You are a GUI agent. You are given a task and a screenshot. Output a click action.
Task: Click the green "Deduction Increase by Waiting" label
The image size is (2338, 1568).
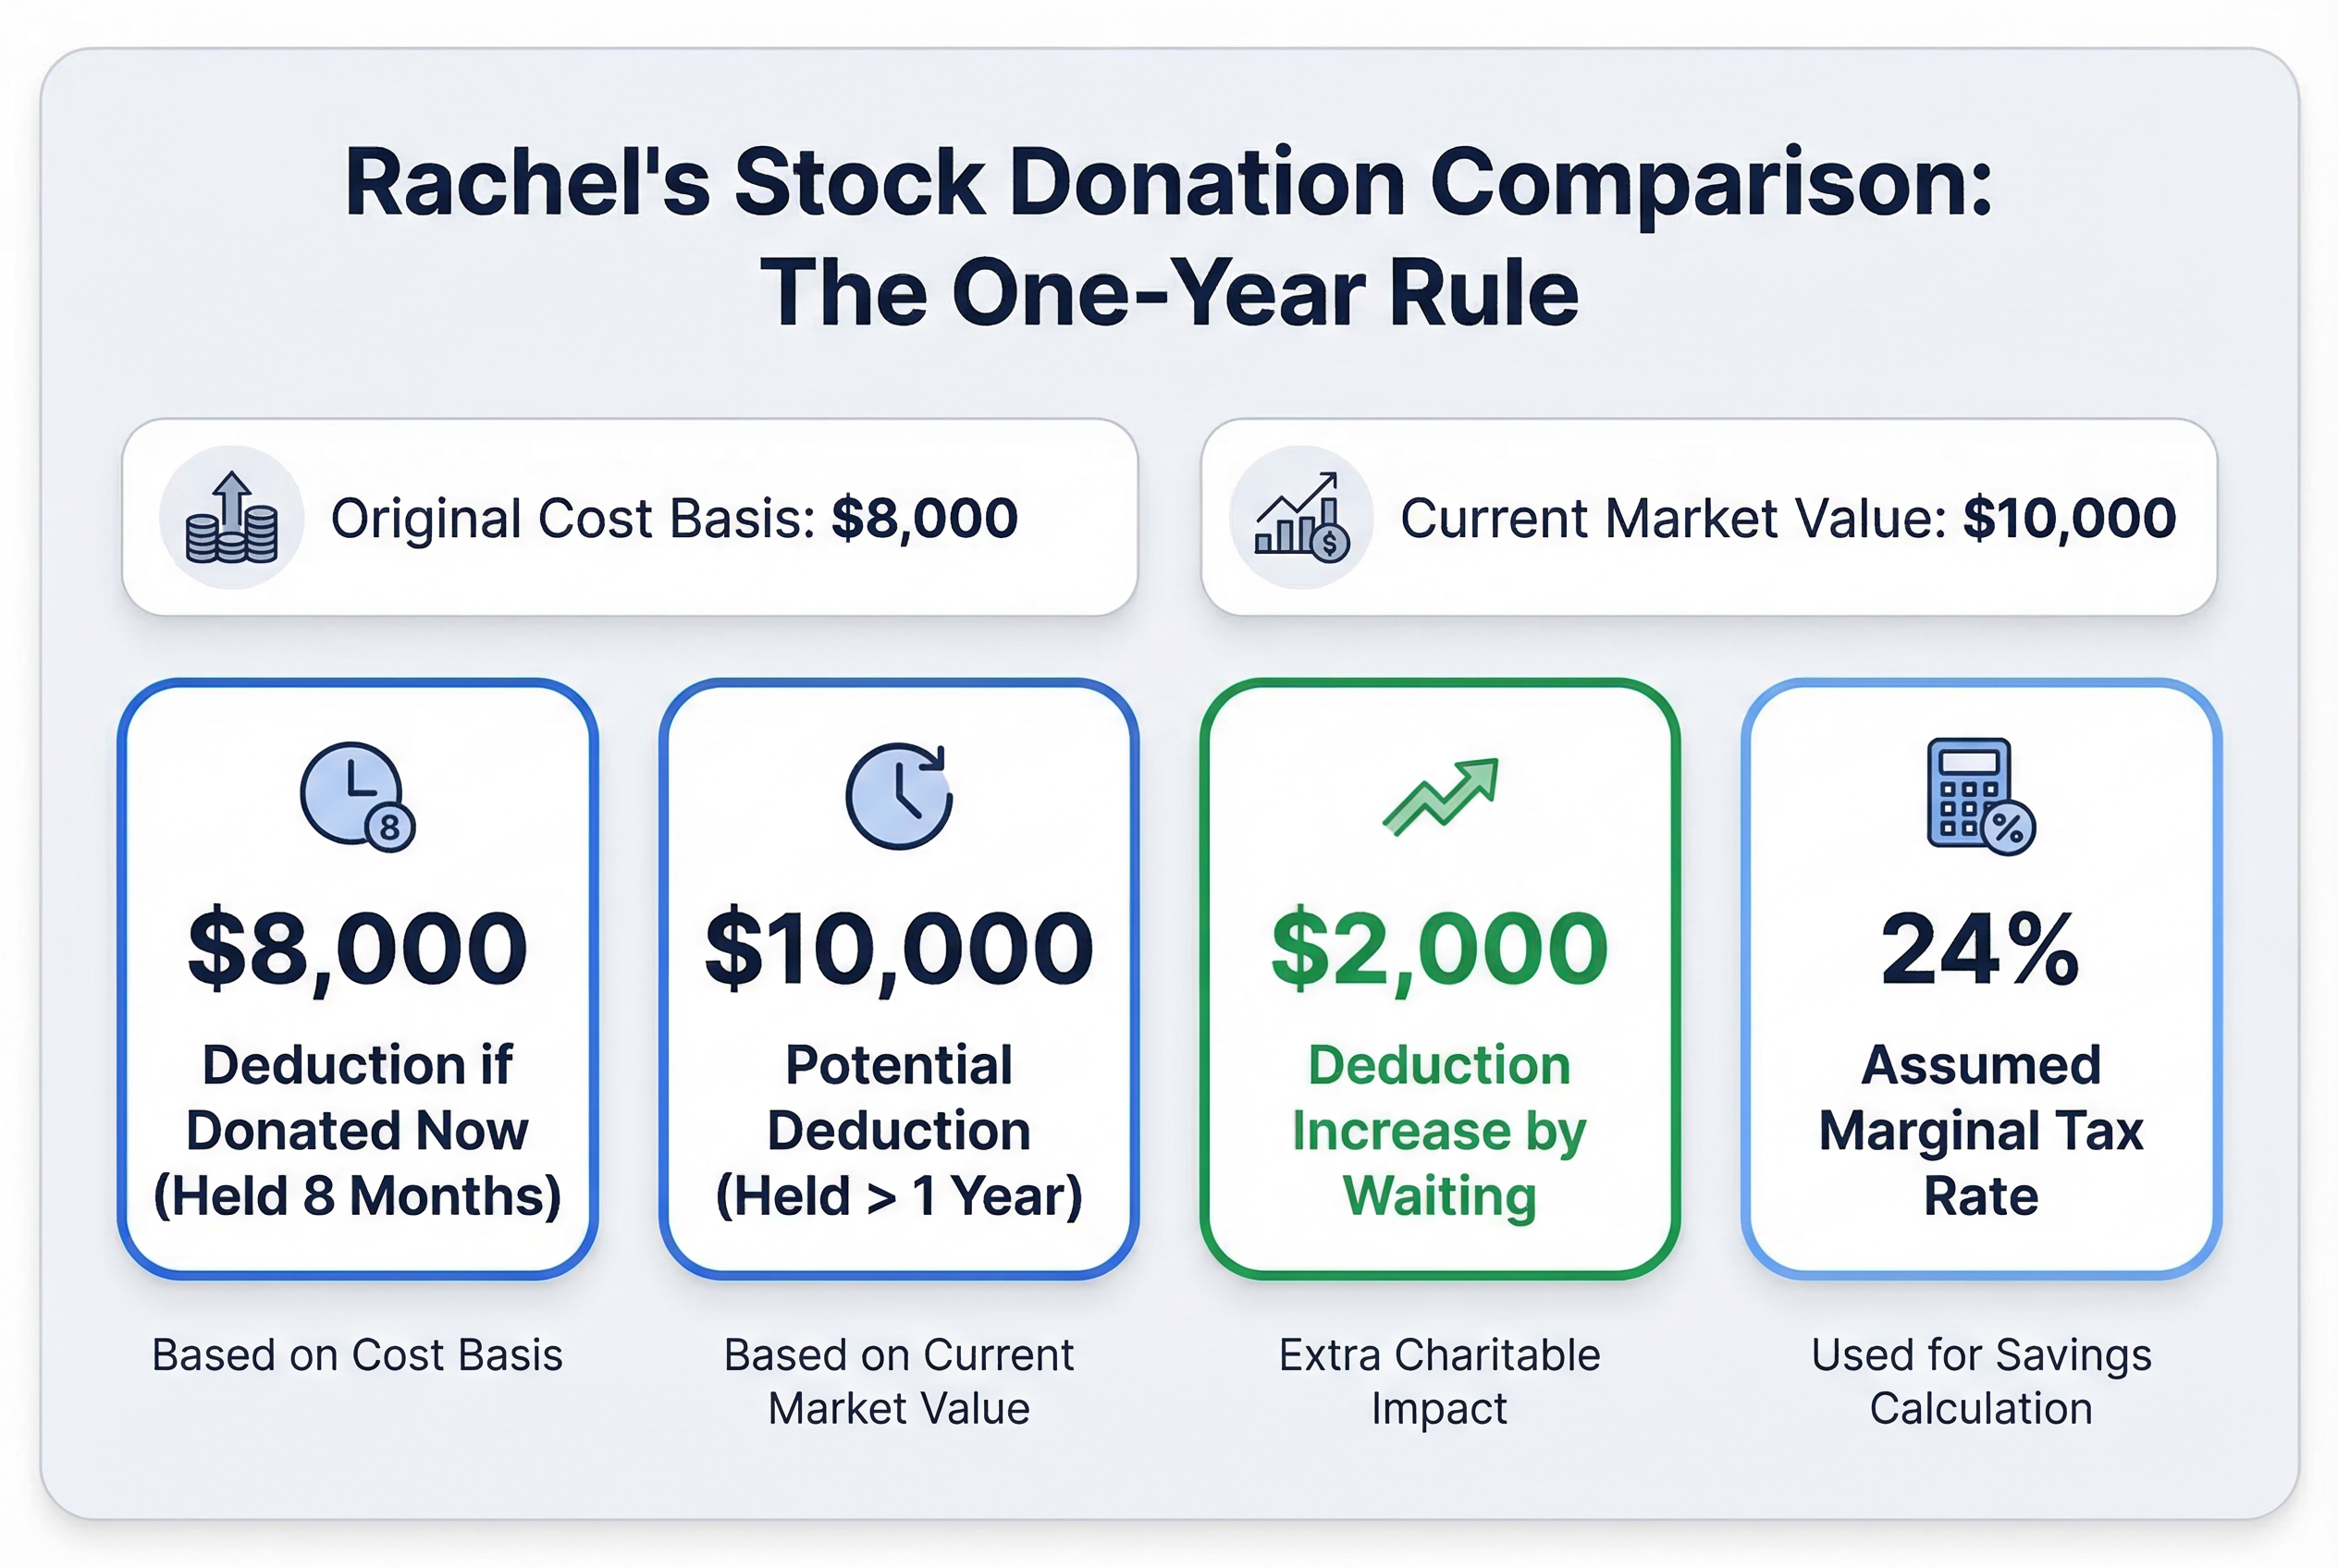pos(1440,1130)
